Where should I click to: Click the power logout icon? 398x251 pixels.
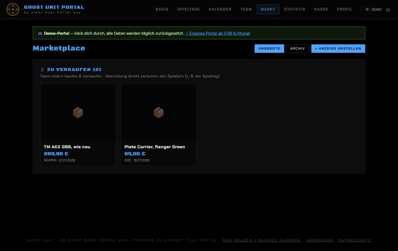[388, 10]
